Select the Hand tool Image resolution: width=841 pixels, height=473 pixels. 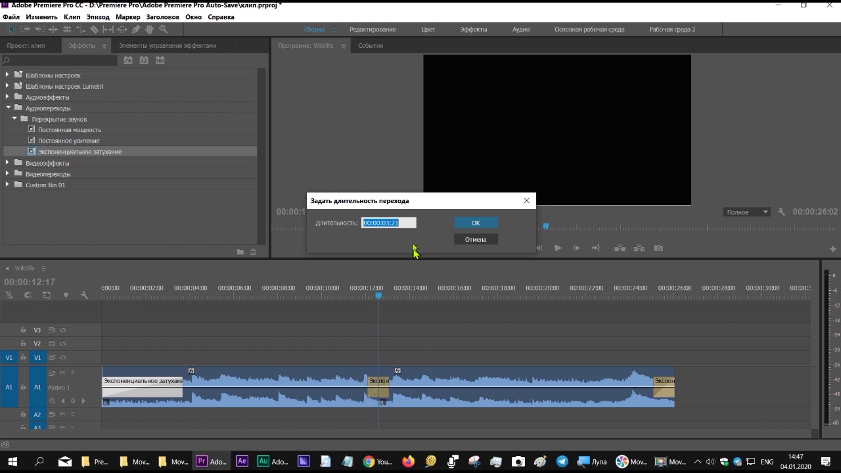coord(150,29)
